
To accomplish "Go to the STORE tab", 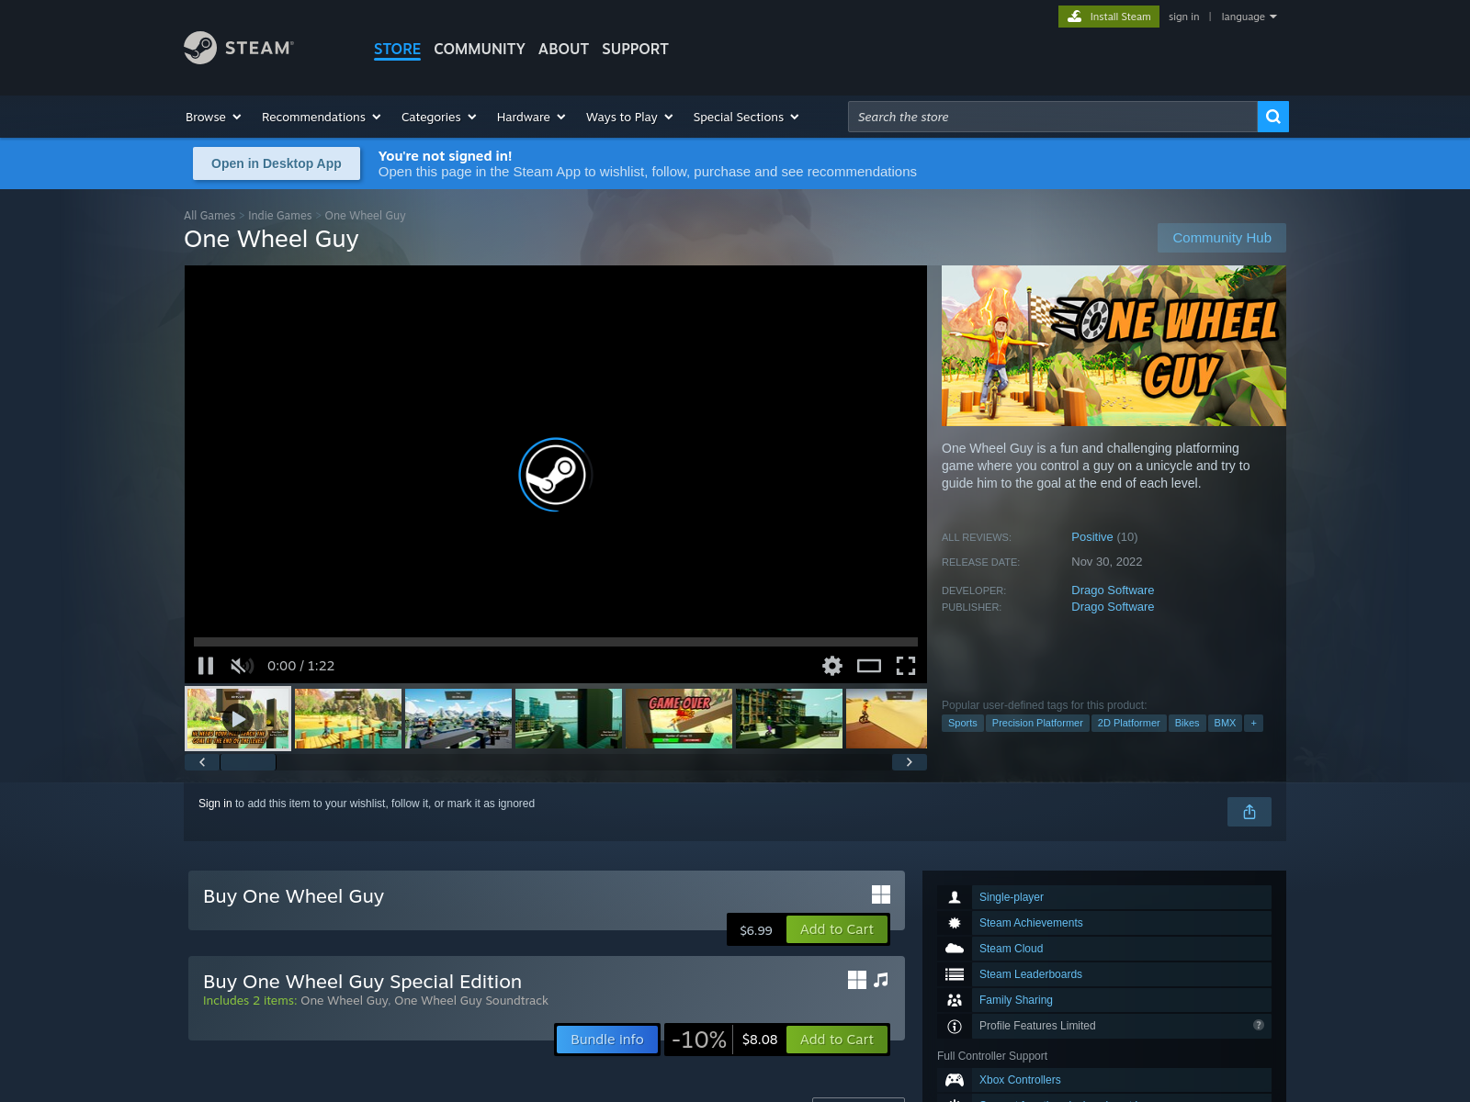I will (397, 49).
